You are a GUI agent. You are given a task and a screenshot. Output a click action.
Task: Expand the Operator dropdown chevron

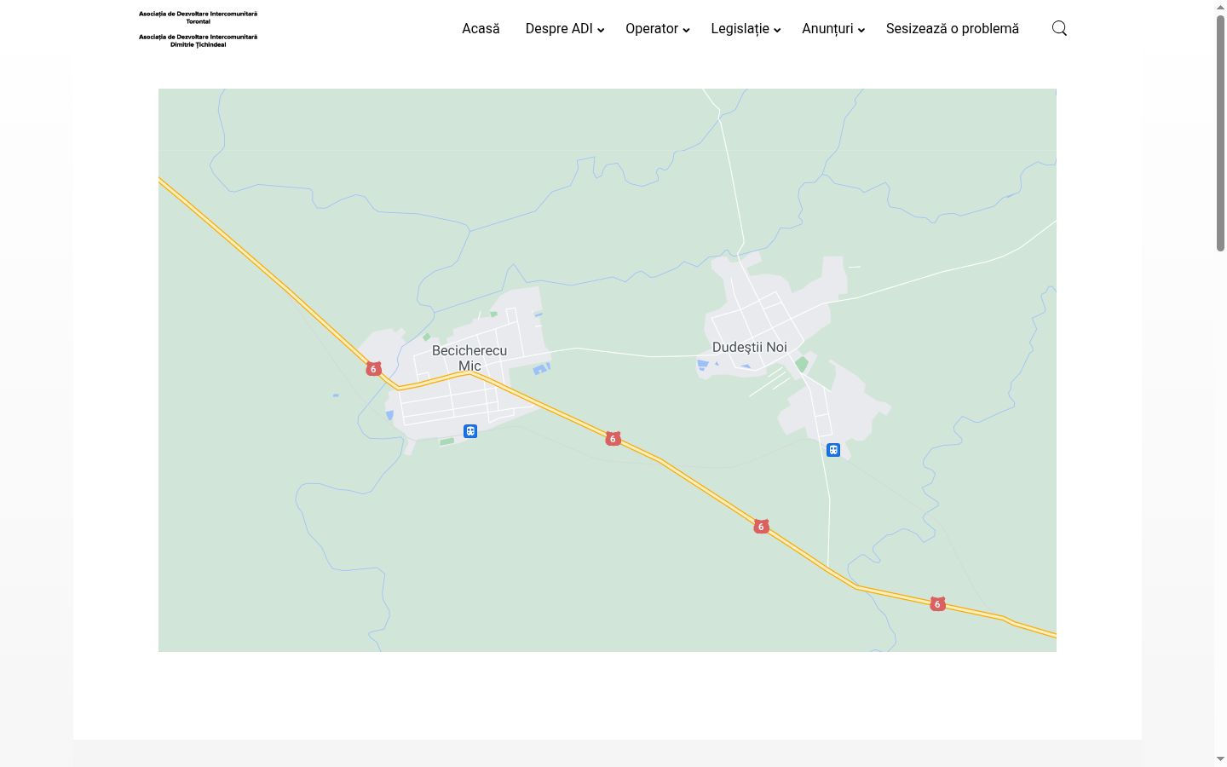[x=686, y=30]
